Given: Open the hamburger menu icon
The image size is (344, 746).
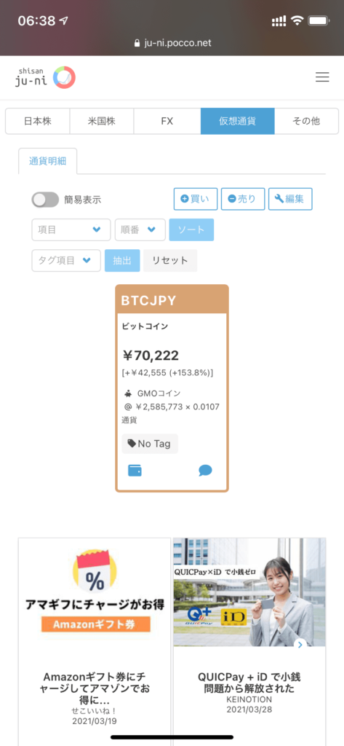Looking at the screenshot, I should click(x=322, y=77).
